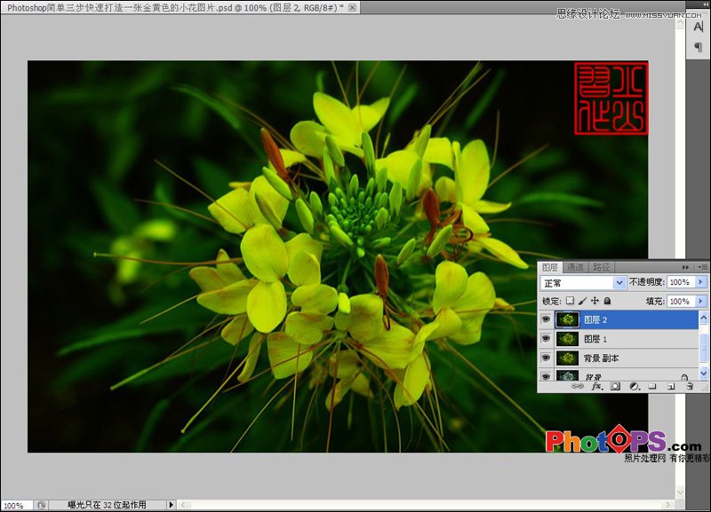This screenshot has width=711, height=512.
Task: Toggle visibility of 图层 1
Action: click(546, 339)
